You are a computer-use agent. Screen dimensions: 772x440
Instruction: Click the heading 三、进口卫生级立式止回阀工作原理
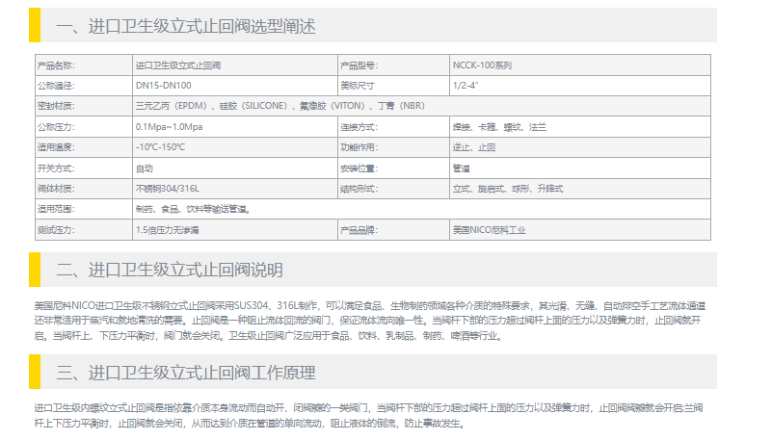[186, 373]
